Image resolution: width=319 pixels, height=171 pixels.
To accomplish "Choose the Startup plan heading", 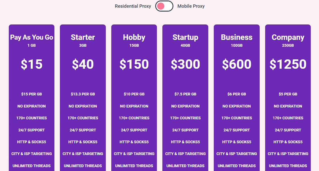I will click(185, 37).
